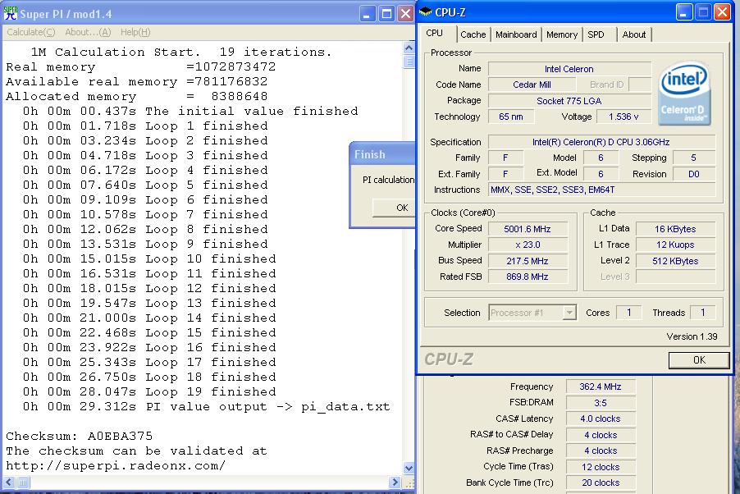The width and height of the screenshot is (740, 494).
Task: Click the Name field Intel Celeron
Action: point(569,69)
